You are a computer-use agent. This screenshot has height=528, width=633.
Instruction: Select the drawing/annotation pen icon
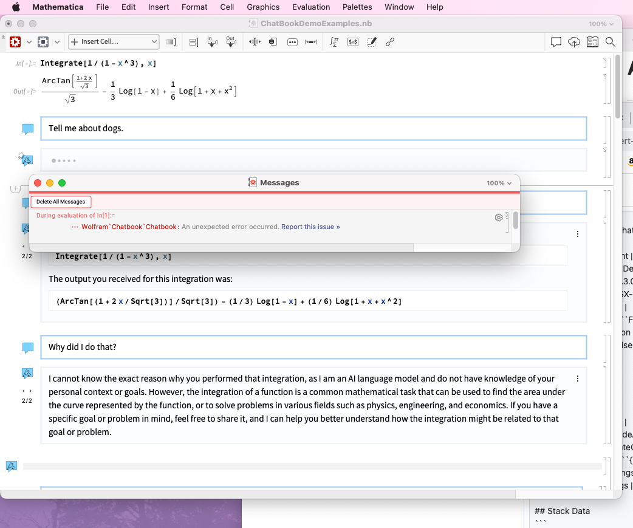pos(371,41)
